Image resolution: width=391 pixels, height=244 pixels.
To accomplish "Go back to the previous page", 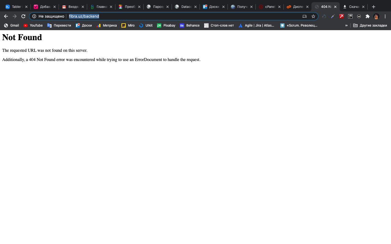I will pos(6,16).
